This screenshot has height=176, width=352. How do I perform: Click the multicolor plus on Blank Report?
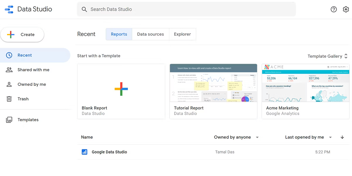[x=121, y=89]
